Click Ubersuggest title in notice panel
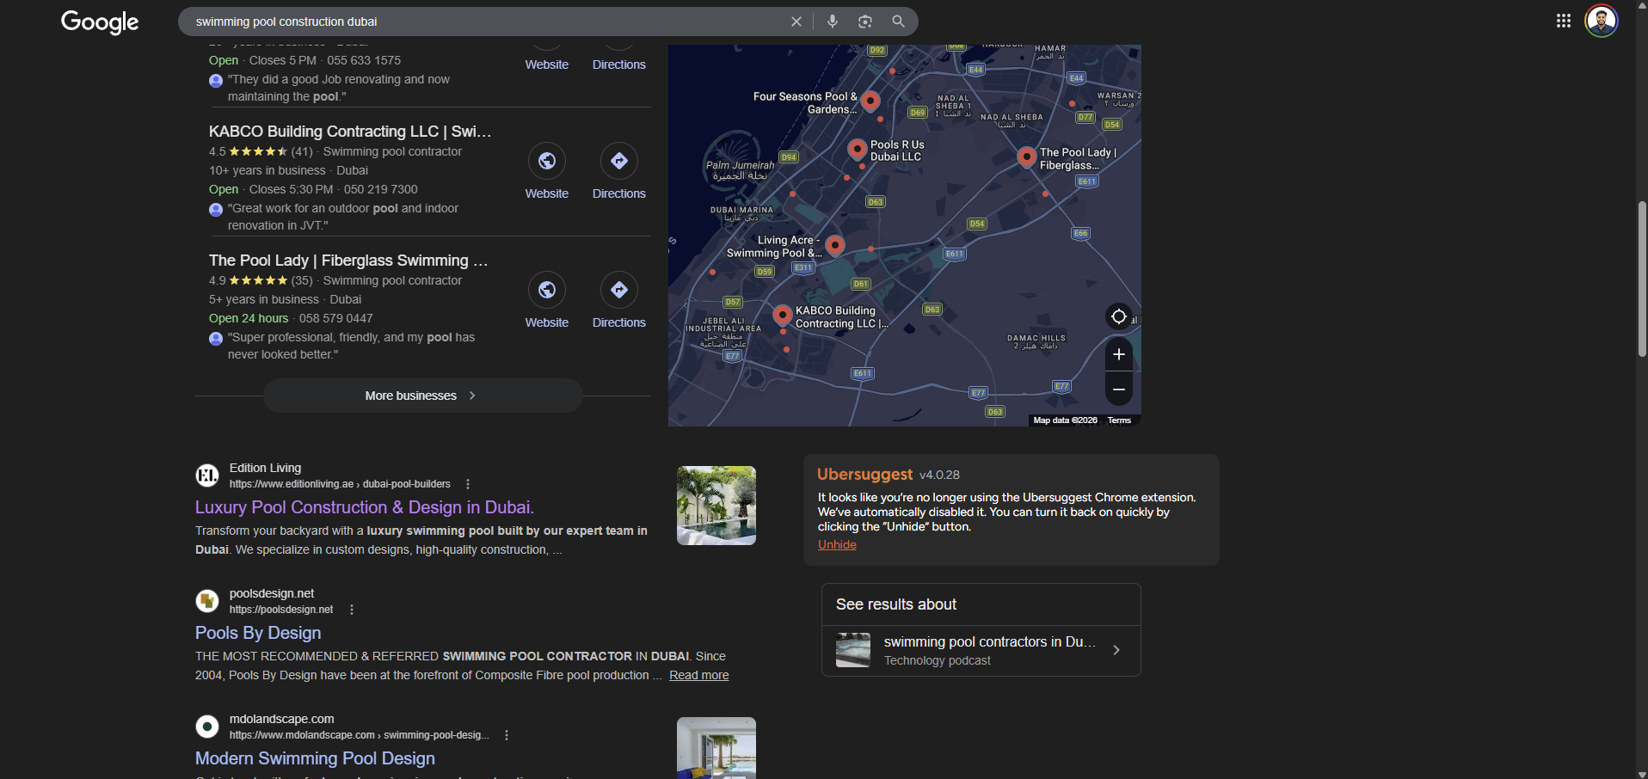The height and width of the screenshot is (779, 1648). pyautogui.click(x=864, y=474)
